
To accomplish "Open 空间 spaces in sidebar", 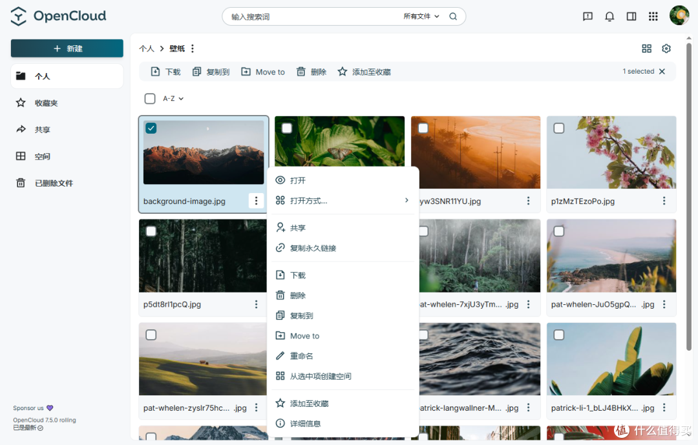I will pos(67,156).
